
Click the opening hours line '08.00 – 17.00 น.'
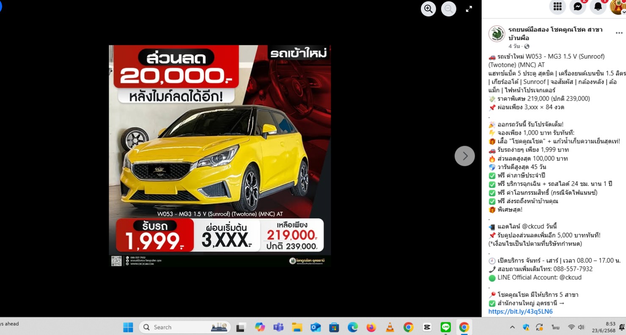(555, 261)
